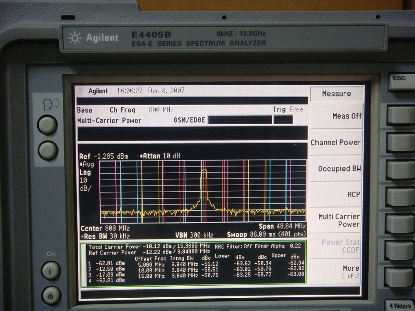Screen dimensions: 415x311
Task: Click the time readout 16:06:27
Action: tap(129, 91)
